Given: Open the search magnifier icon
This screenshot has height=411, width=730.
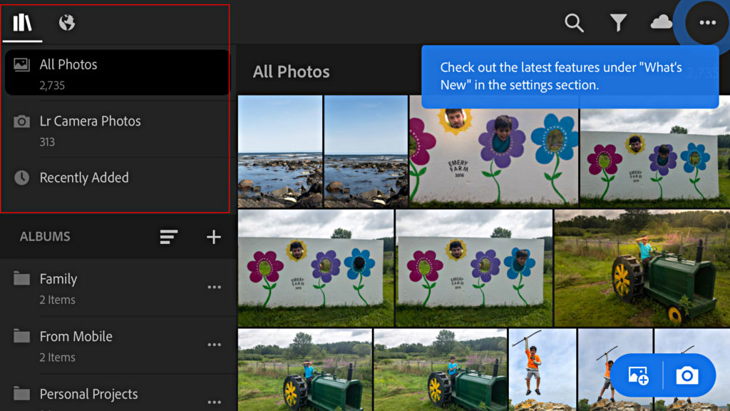Looking at the screenshot, I should coord(574,23).
